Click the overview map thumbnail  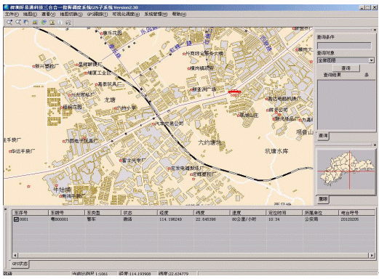click(346, 170)
